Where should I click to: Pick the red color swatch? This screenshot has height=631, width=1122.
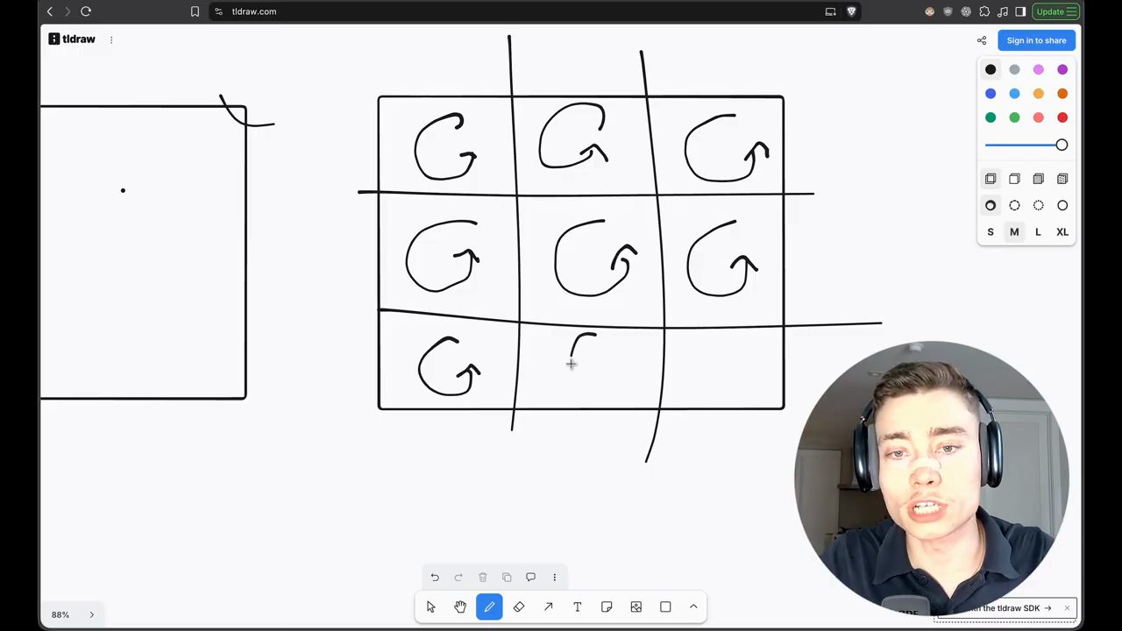[x=1062, y=117]
